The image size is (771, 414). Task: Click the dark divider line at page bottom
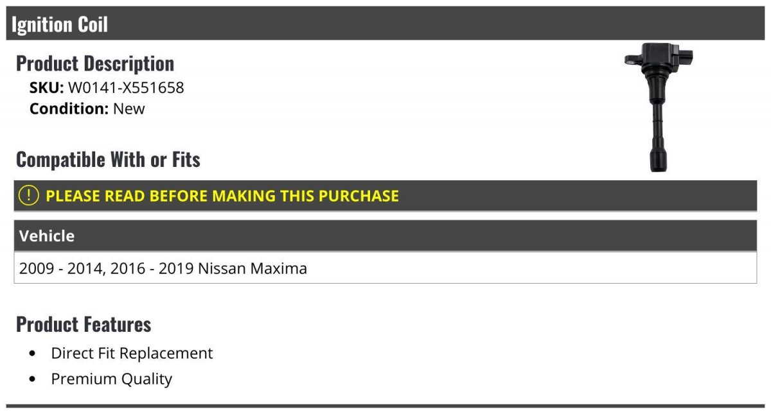pos(385,406)
